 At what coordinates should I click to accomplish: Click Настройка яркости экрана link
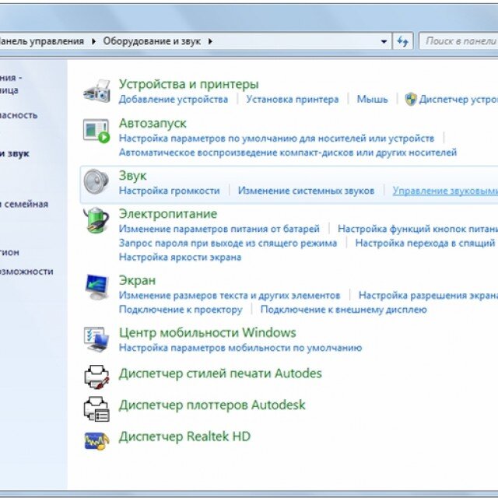(180, 257)
